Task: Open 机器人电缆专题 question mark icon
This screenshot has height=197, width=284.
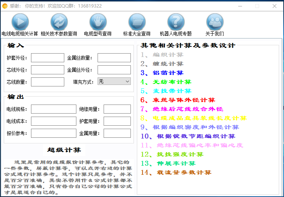Action: click(x=175, y=22)
